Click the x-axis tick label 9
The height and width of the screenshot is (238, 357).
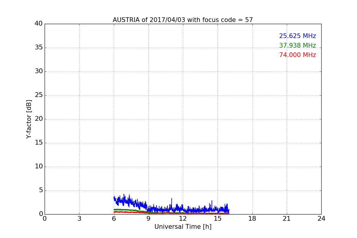click(x=148, y=219)
